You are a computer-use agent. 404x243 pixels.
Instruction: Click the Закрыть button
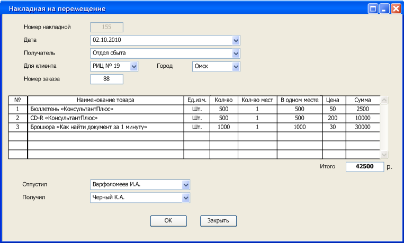[x=218, y=221]
